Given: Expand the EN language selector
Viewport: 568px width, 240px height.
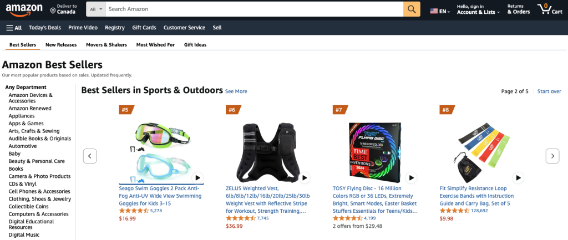Looking at the screenshot, I should click(440, 11).
